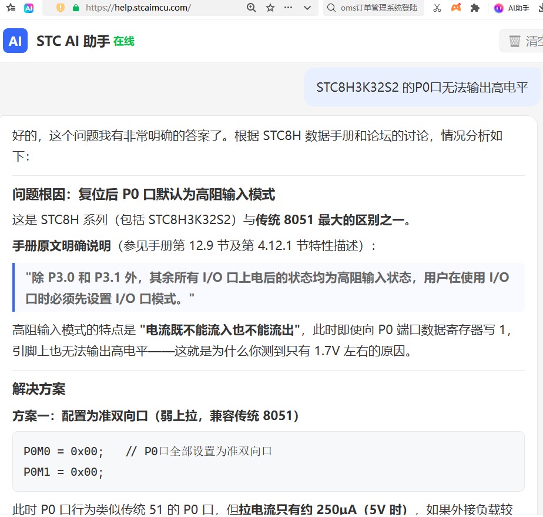This screenshot has width=543, height=517.
Task: Click the blue STC AI logo
Action: pyautogui.click(x=15, y=41)
